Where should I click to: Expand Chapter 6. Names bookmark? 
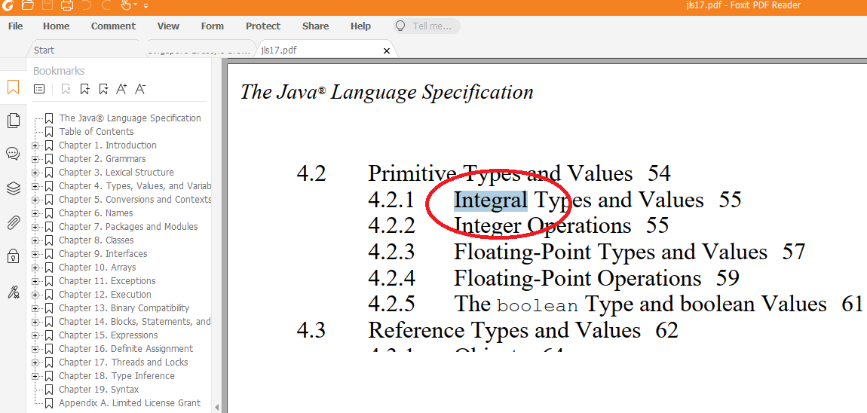pos(35,213)
